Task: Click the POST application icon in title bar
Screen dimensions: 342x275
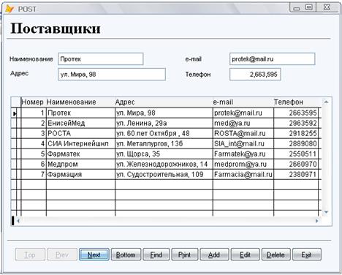Action: tap(9, 9)
